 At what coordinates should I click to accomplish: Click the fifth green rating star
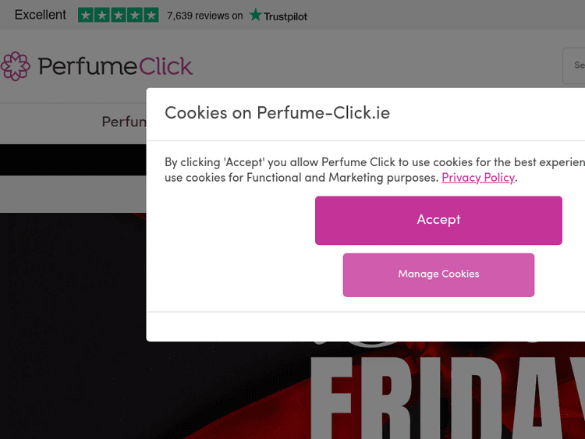click(x=151, y=15)
